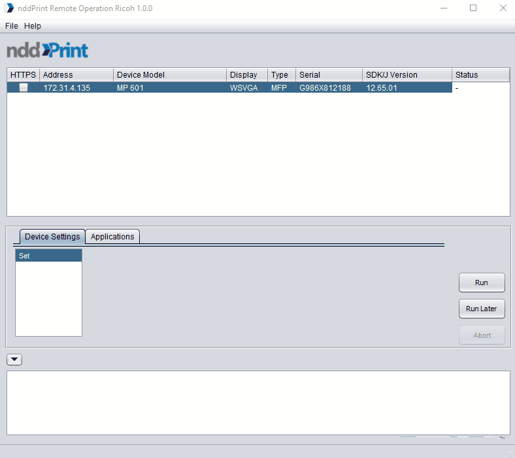
Task: Select the Set item in list
Action: [48, 256]
